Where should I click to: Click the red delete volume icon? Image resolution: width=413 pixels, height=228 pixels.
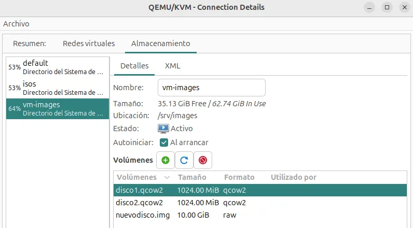coord(202,161)
